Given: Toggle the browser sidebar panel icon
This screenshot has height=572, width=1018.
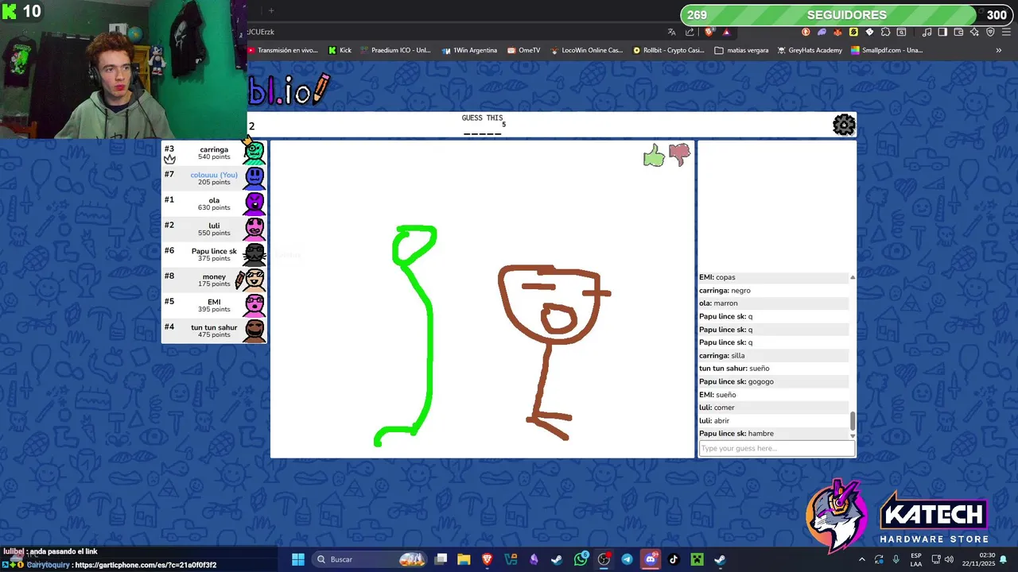Looking at the screenshot, I should [x=942, y=32].
